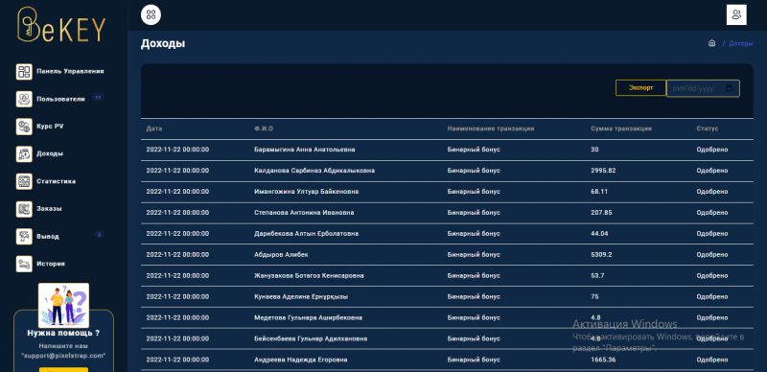Click the История sidebar icon
The image size is (767, 372).
pos(24,264)
